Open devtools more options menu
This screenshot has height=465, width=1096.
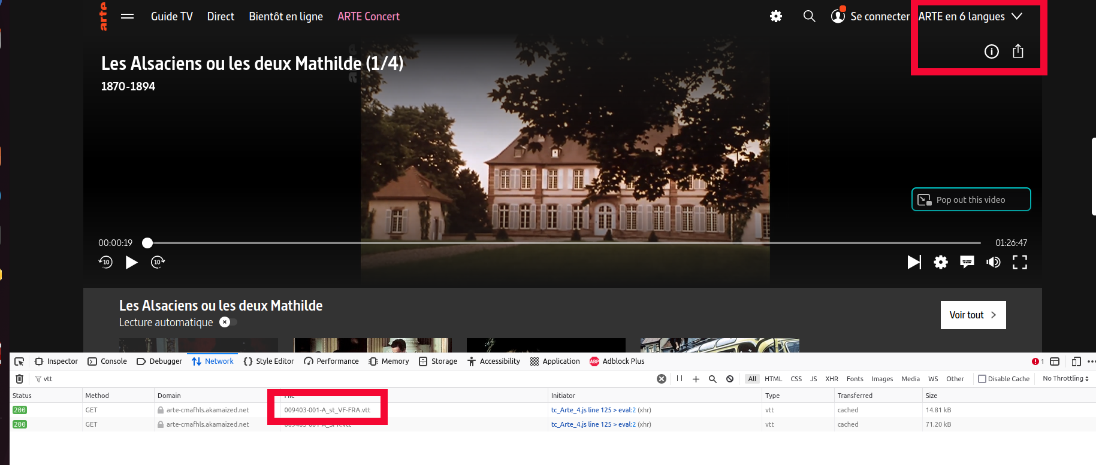click(1091, 361)
